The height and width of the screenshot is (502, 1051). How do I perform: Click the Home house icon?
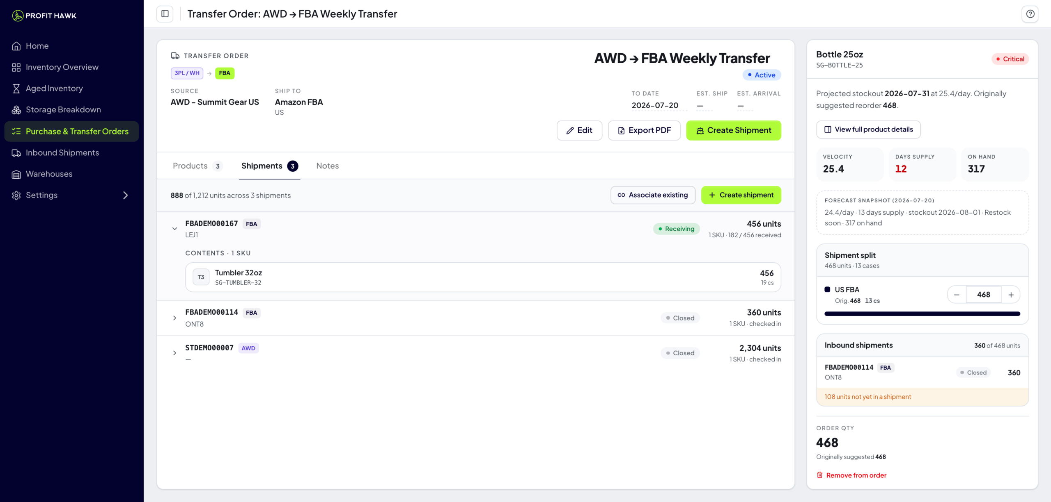point(16,46)
